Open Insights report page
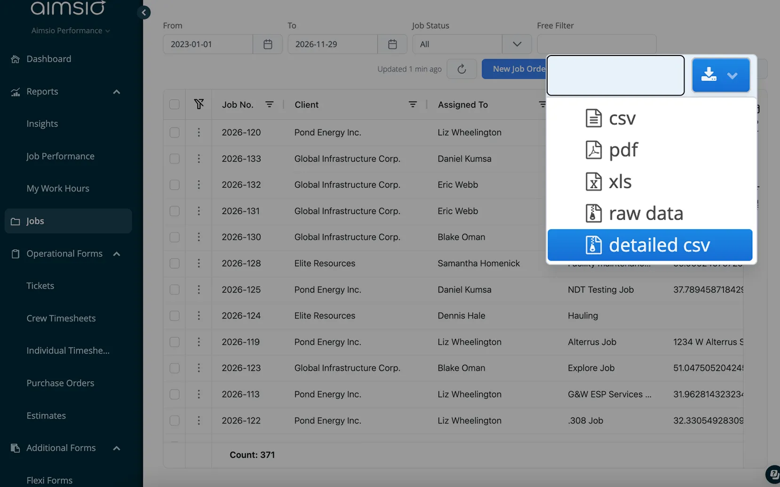The height and width of the screenshot is (487, 780). [42, 124]
